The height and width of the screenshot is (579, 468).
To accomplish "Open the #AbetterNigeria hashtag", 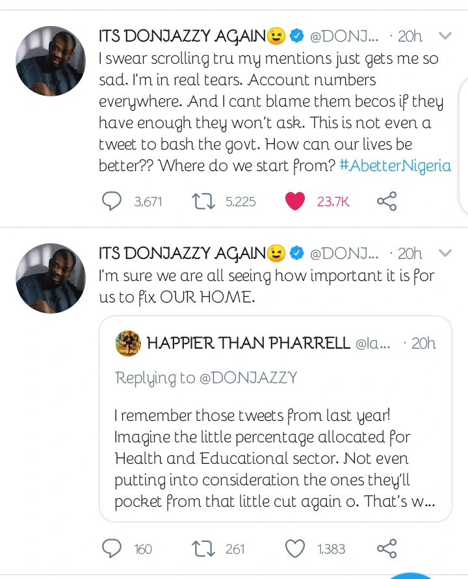I will coord(395,165).
